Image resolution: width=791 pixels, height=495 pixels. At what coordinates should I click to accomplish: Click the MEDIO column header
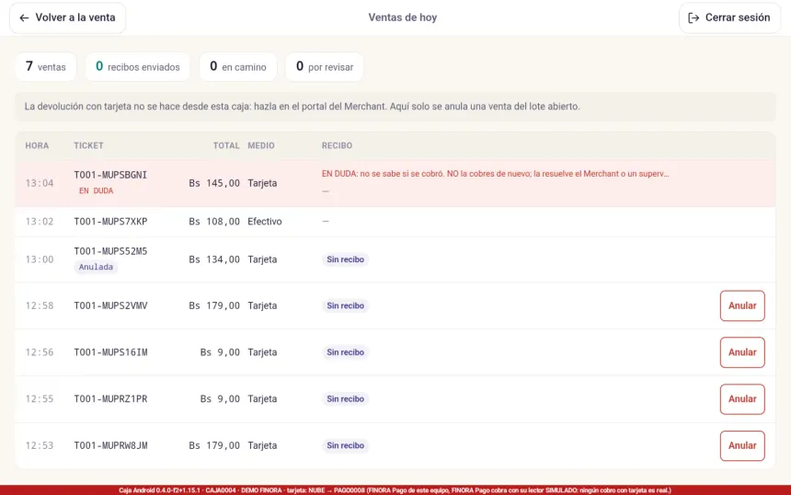[x=261, y=145]
